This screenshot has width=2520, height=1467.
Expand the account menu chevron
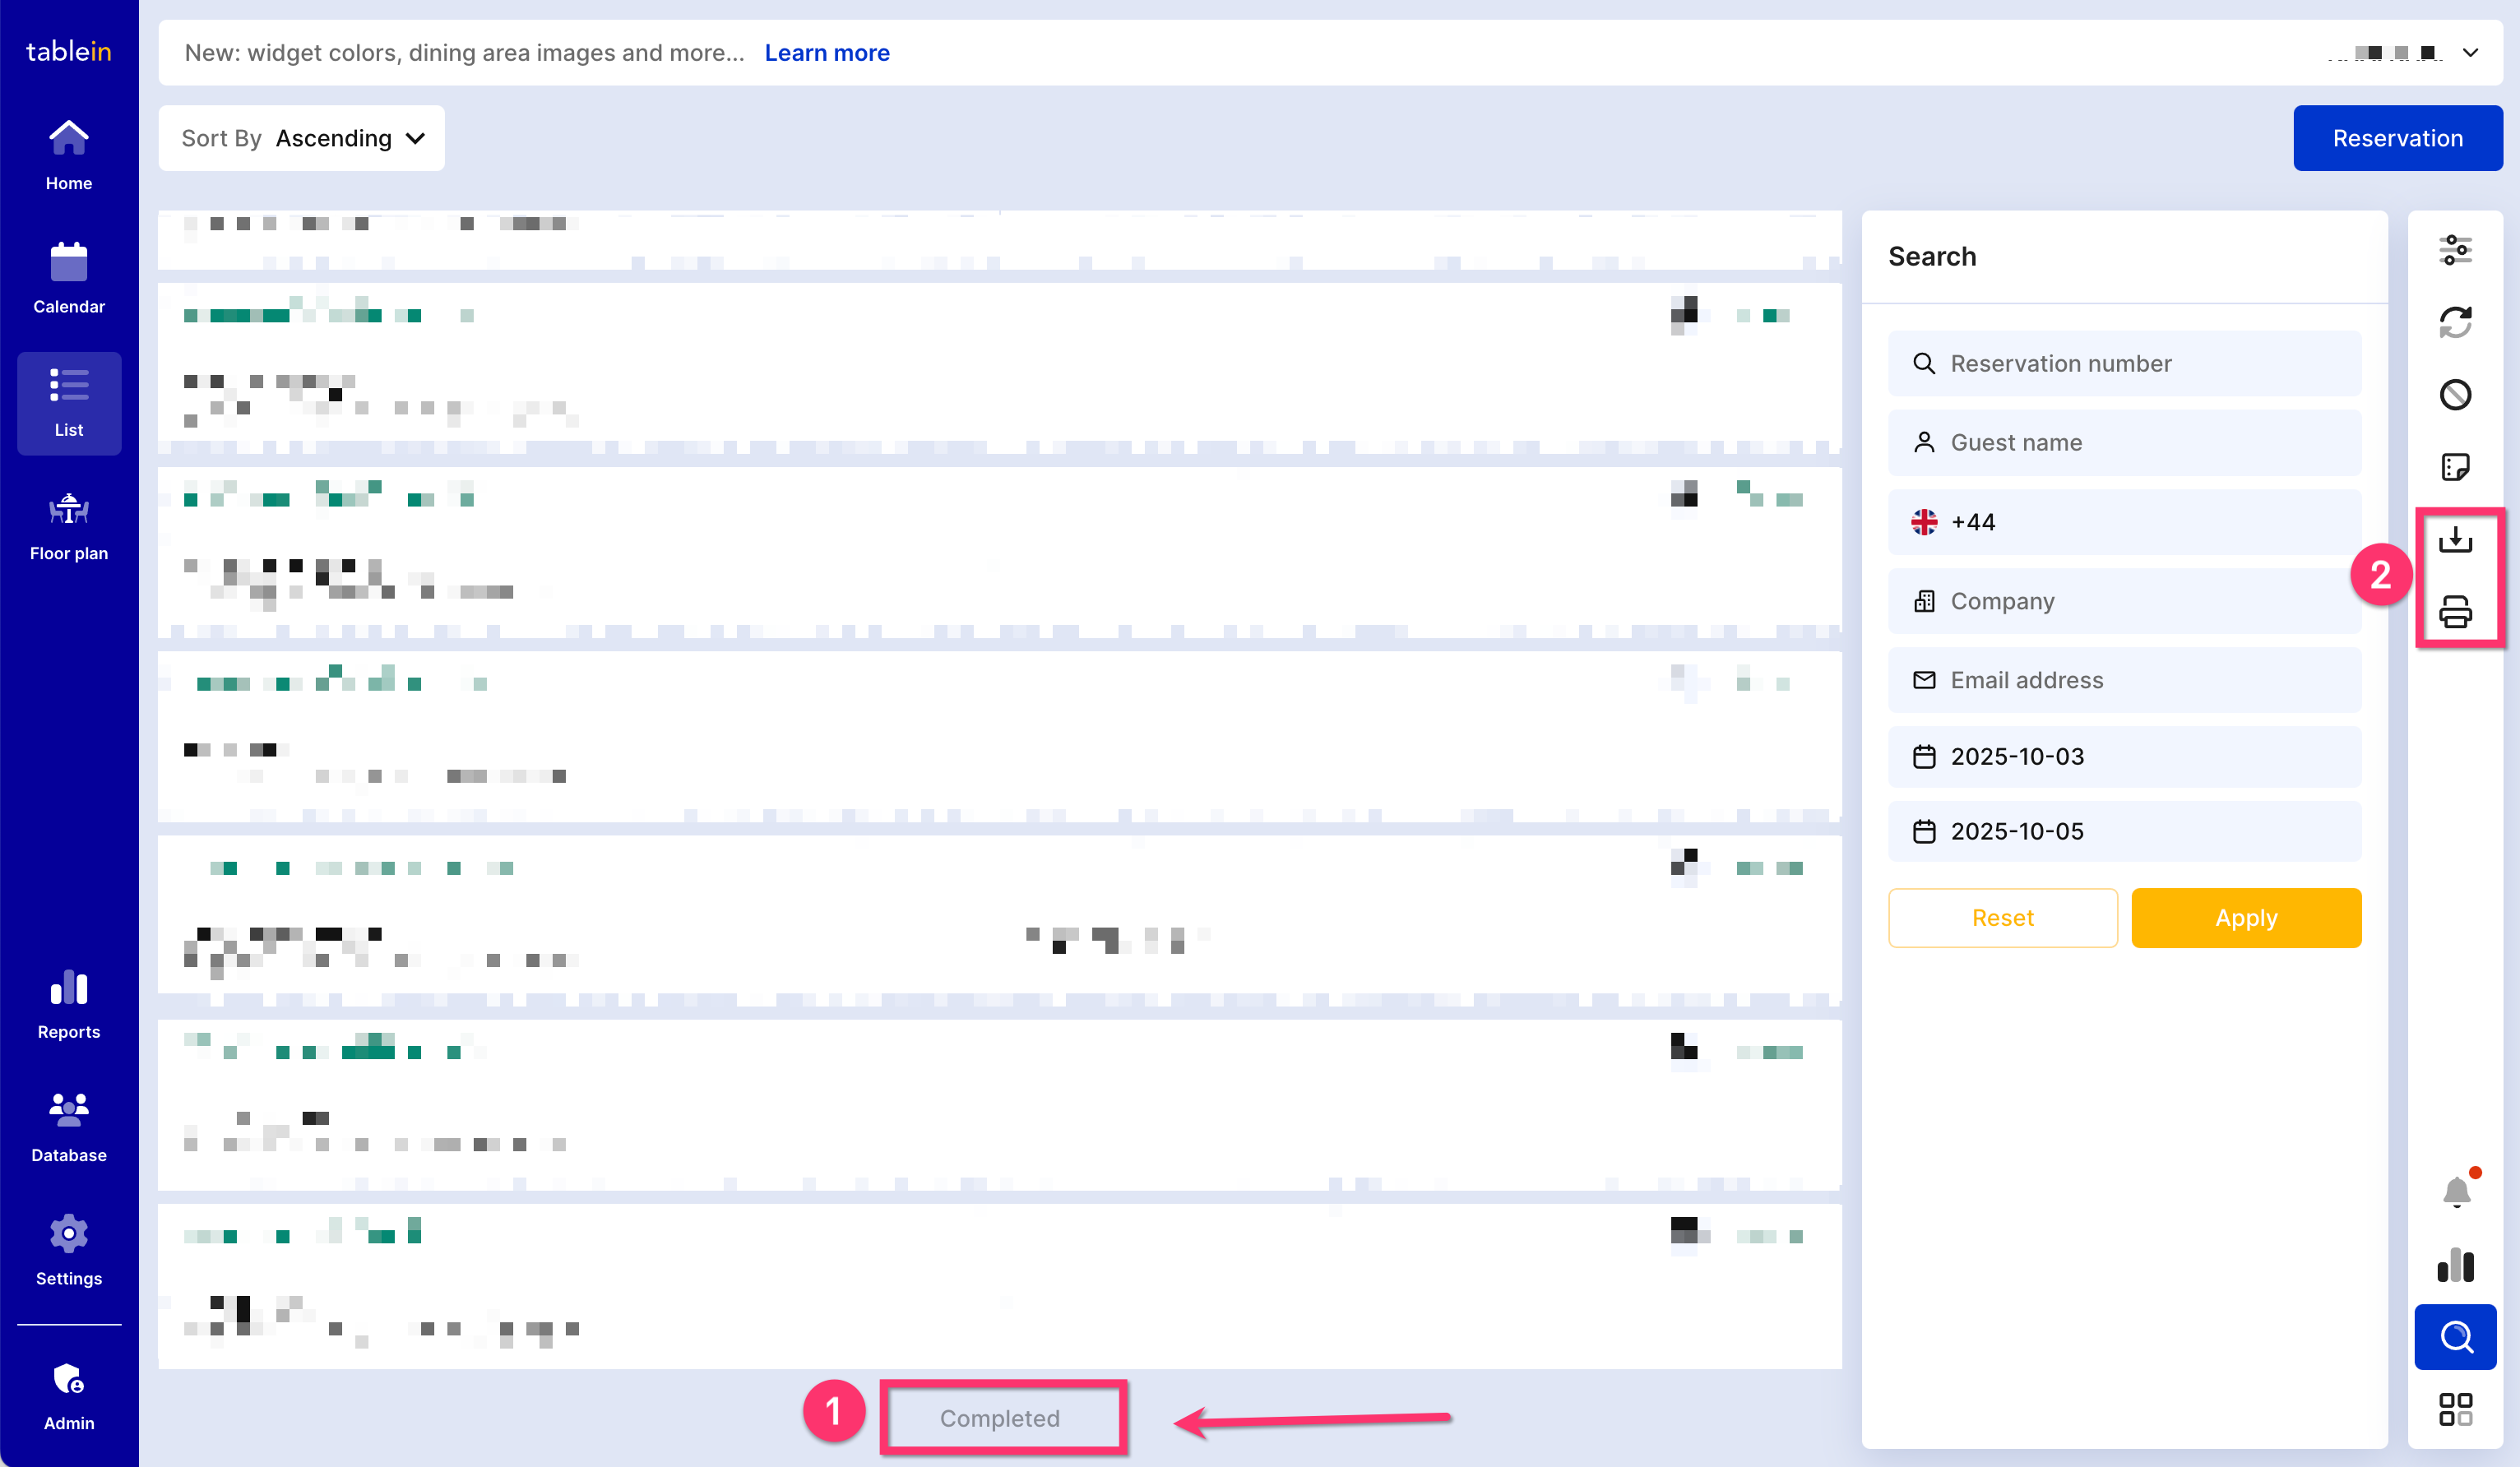click(x=2470, y=53)
